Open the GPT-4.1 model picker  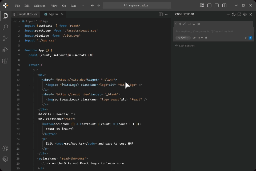click(198, 38)
